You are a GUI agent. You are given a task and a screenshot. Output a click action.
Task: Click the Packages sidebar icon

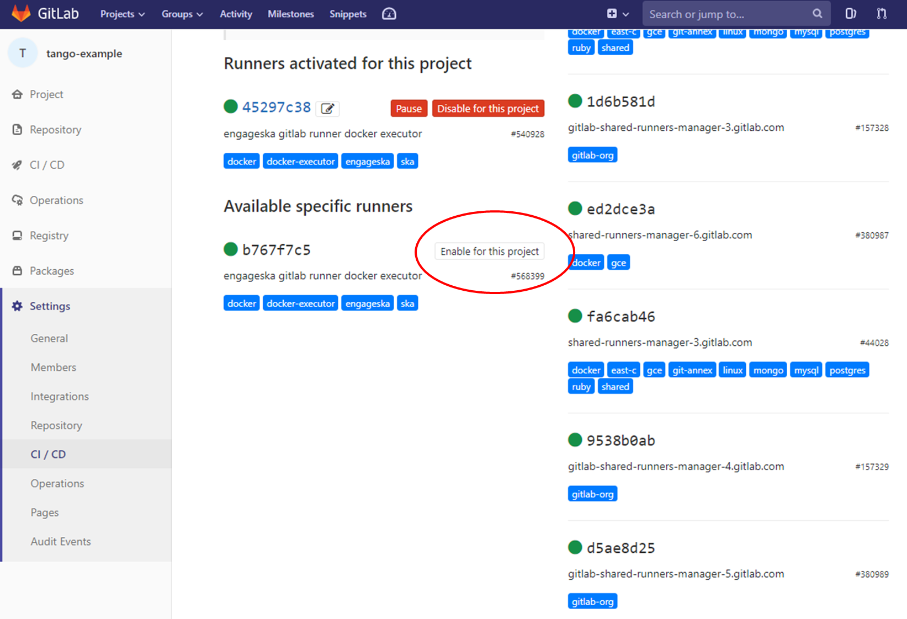click(x=18, y=271)
